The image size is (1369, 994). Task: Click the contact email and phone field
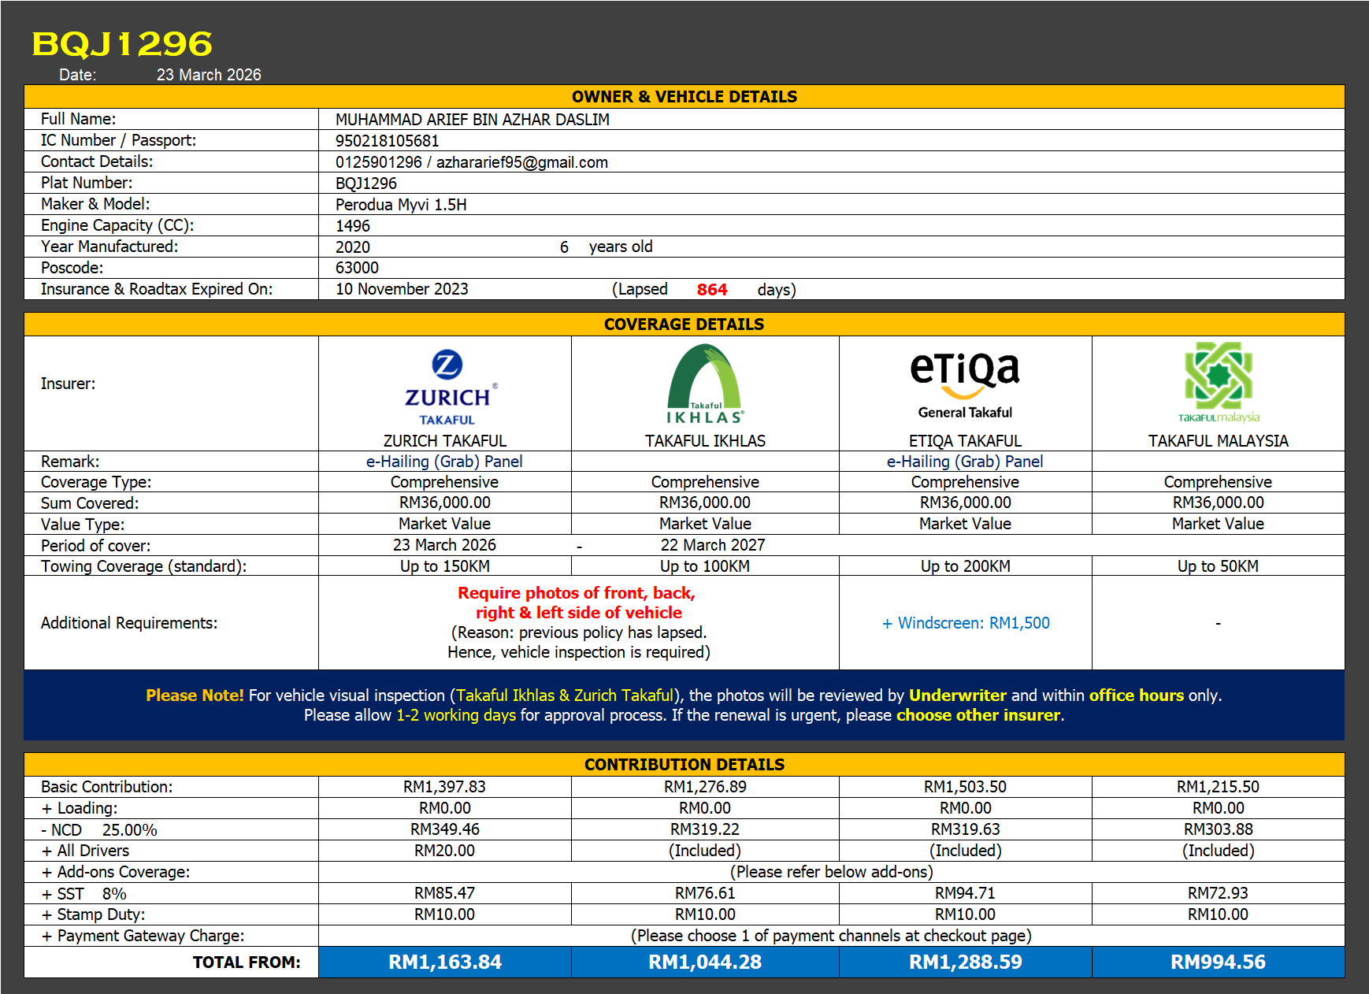(471, 162)
